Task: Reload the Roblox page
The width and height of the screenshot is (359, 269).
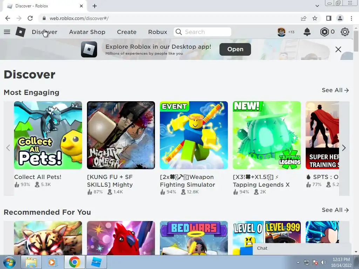Action: [30, 18]
